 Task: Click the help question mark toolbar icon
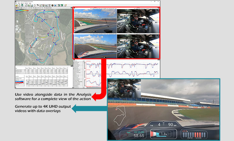click(x=66, y=5)
